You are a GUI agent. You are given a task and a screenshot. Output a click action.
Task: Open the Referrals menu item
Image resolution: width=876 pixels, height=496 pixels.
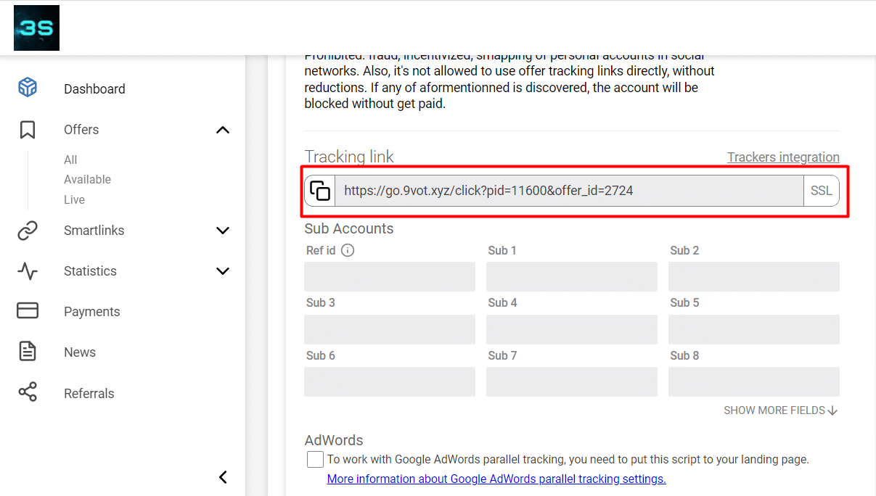89,394
